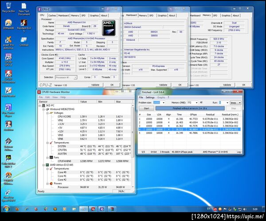Open the View menu in Hardware Monitor
The height and width of the screenshot is (221, 266).
tap(55, 97)
